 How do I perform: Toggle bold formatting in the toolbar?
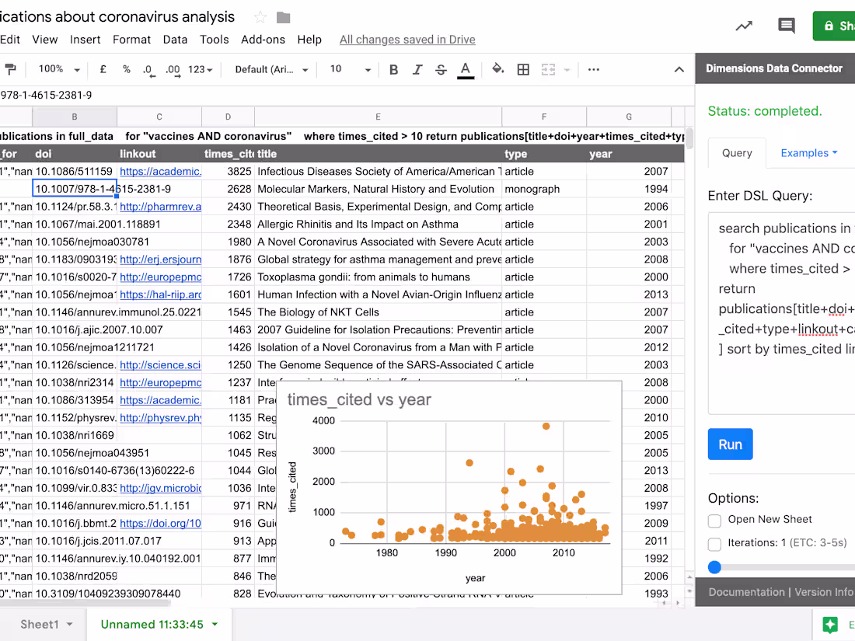pyautogui.click(x=393, y=69)
